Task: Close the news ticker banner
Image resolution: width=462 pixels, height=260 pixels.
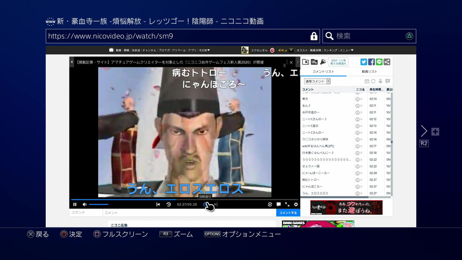Action: coord(291,62)
